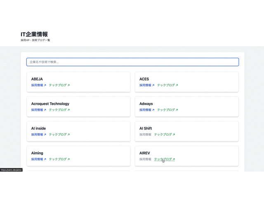264x198 pixels.
Task: Open ACES 採用情報 link
Action: click(x=145, y=85)
